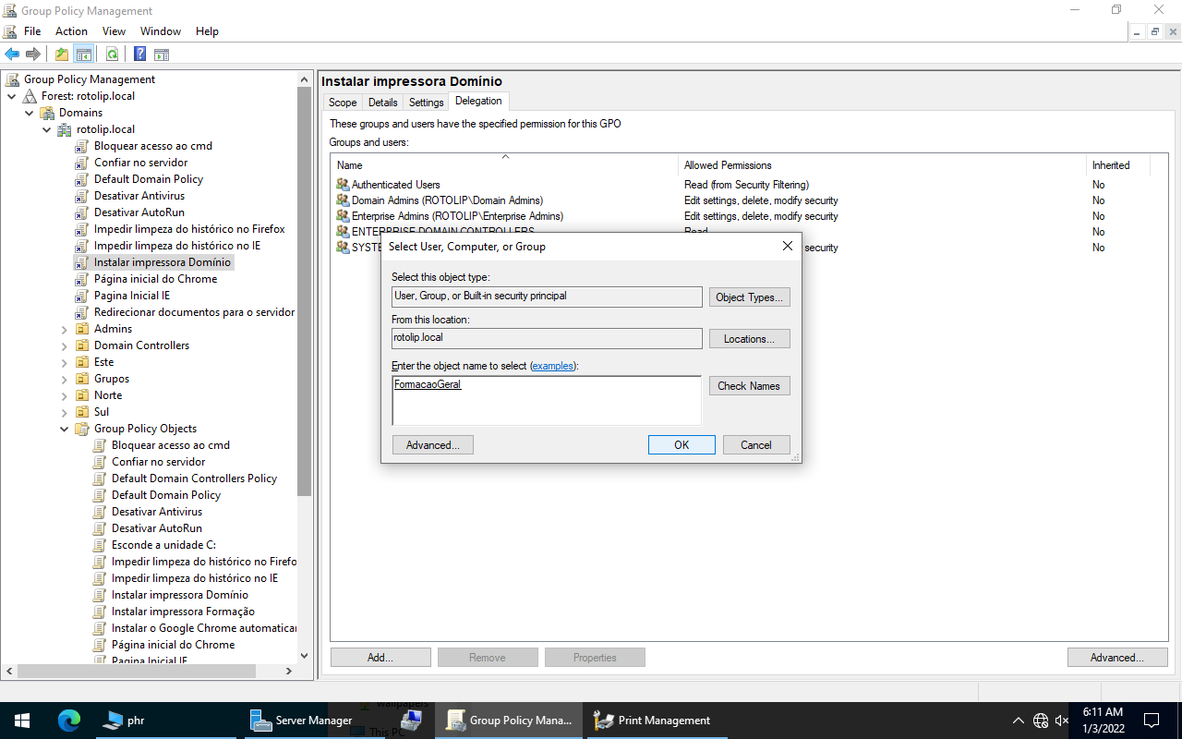Open the Action menu
Screen dimensions: 1182x739
click(x=71, y=31)
